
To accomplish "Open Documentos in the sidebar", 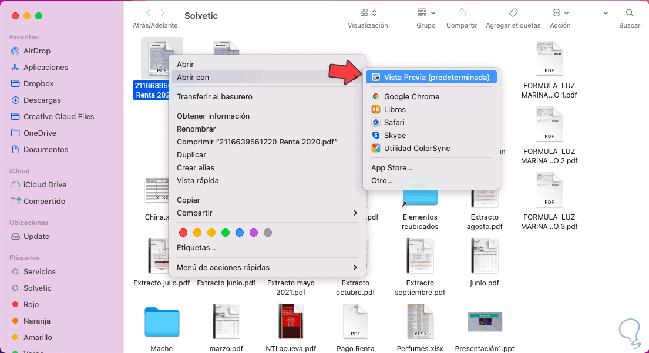I will pos(39,149).
